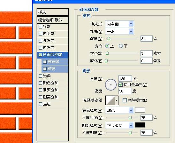The width and height of the screenshot is (175, 143).
Task: Expand the 样式 dropdown showing 内斜面
Action: pos(119,24)
